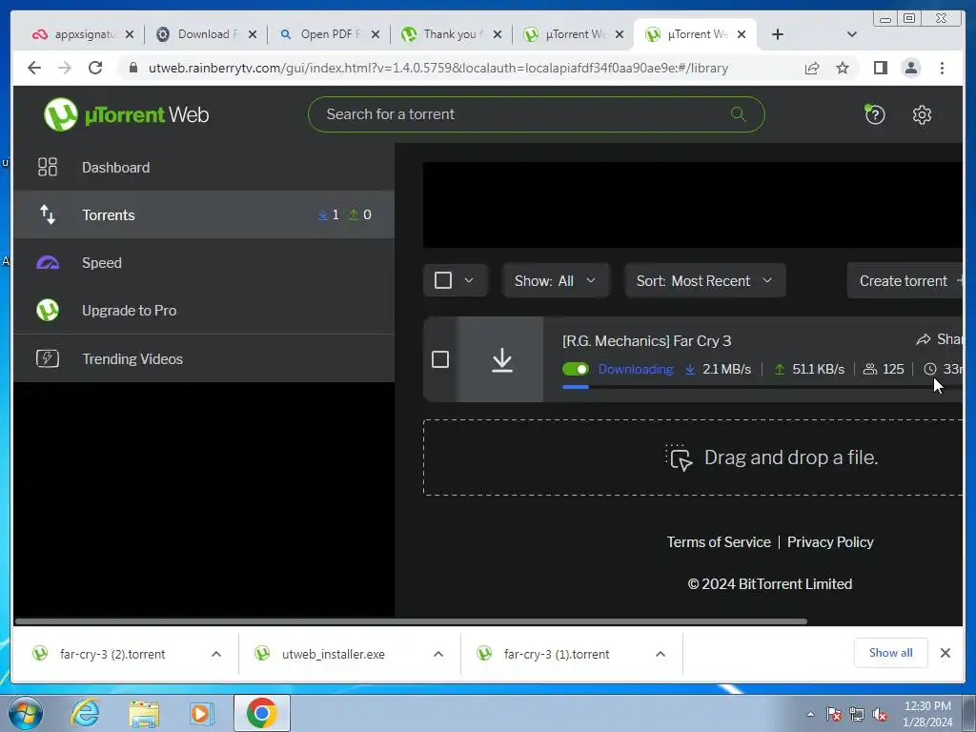
Task: Open new tab with plus button
Action: [778, 34]
